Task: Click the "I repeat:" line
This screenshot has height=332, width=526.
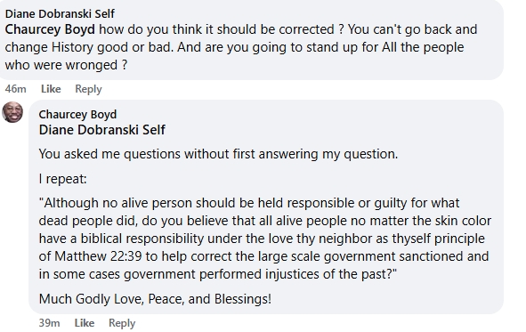Action: click(62, 179)
